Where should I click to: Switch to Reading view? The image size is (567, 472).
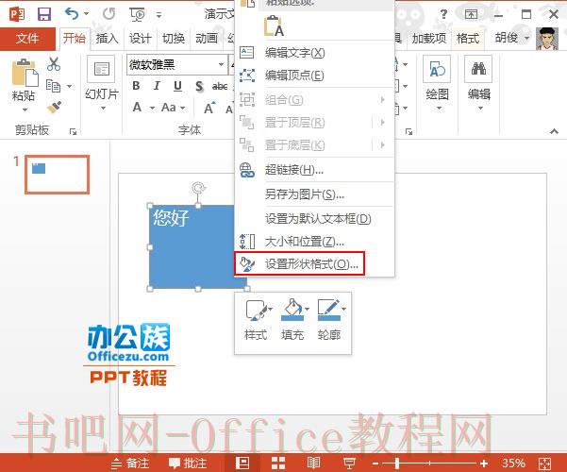313,463
